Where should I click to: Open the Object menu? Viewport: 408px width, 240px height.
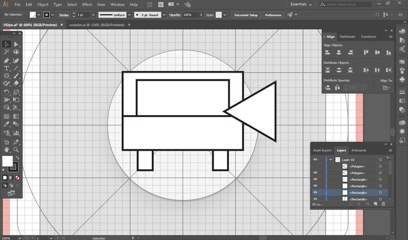[43, 4]
